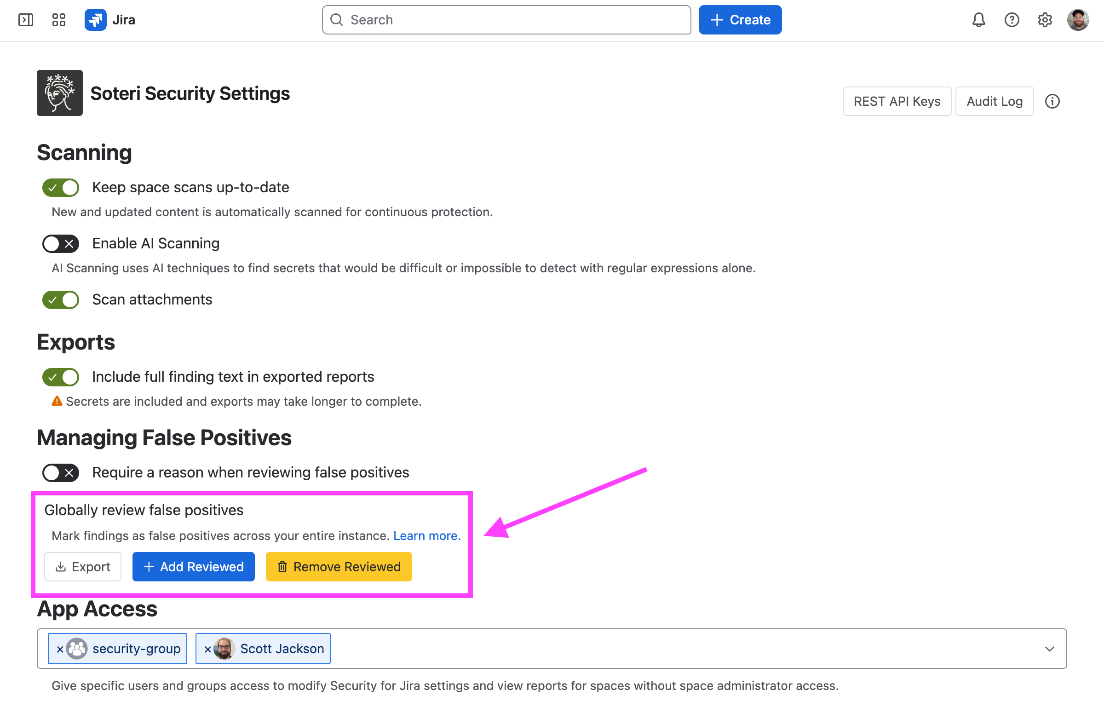Image resolution: width=1104 pixels, height=701 pixels.
Task: Click Add Reviewed button
Action: click(194, 567)
